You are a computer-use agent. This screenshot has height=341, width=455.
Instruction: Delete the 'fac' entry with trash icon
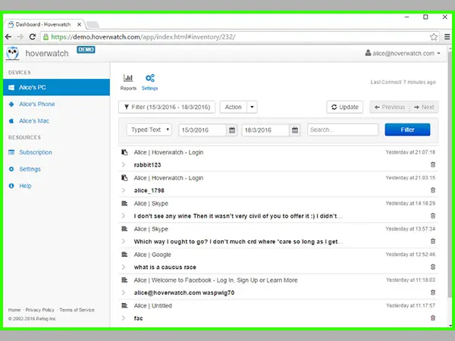click(x=433, y=318)
